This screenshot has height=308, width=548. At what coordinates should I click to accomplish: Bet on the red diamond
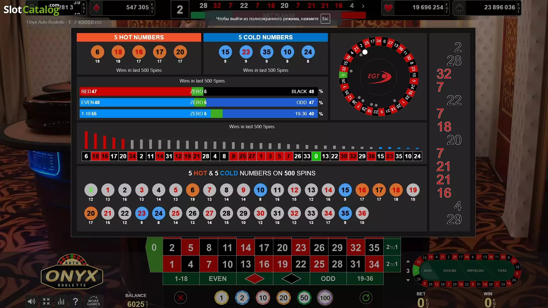click(255, 278)
